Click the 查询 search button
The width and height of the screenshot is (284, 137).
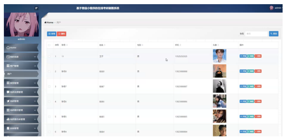tap(274, 34)
